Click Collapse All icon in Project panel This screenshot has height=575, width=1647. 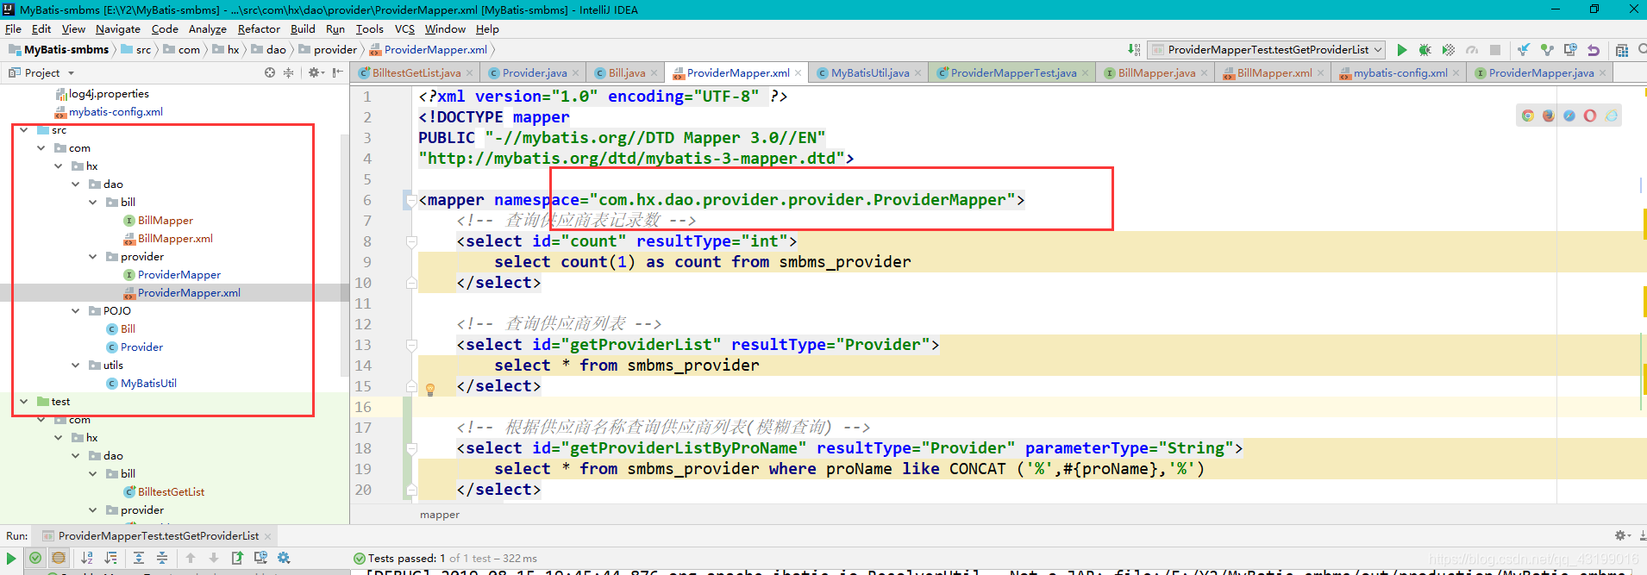coord(289,73)
